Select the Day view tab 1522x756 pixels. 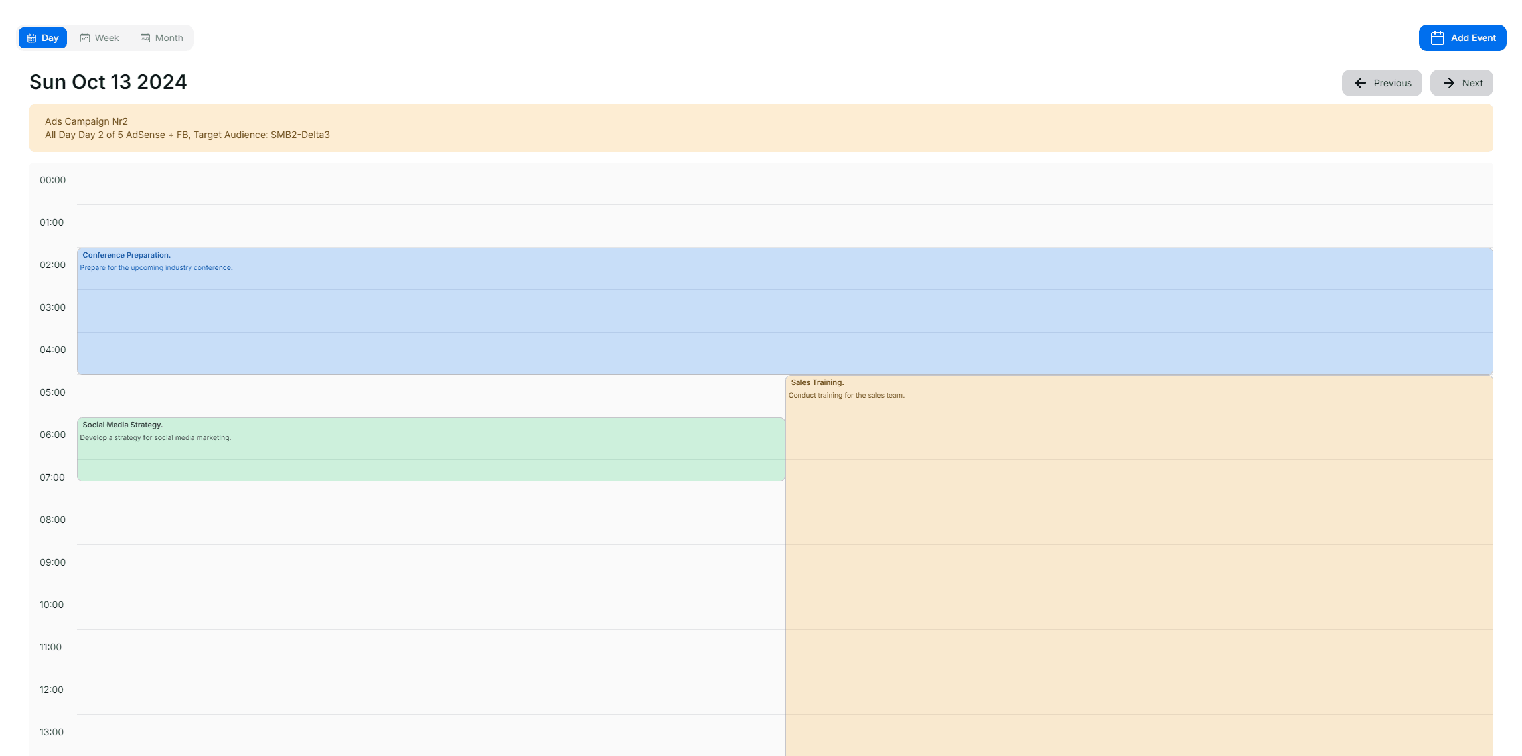(x=42, y=38)
